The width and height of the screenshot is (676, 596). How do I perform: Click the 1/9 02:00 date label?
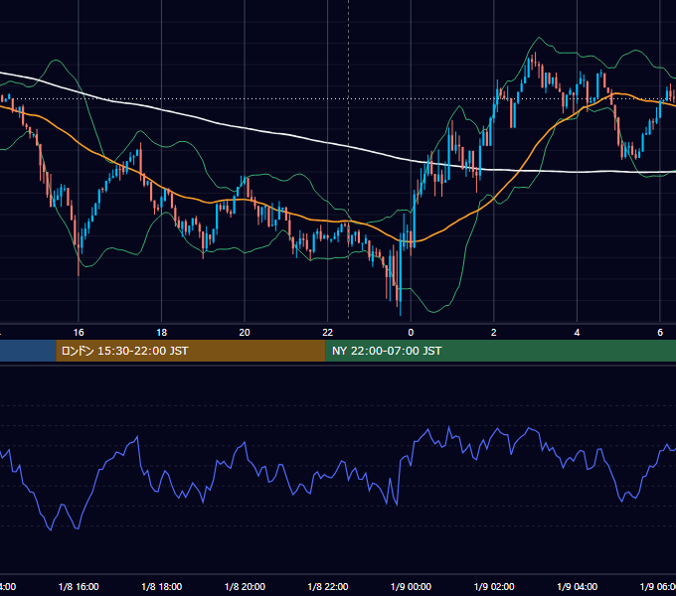click(494, 586)
